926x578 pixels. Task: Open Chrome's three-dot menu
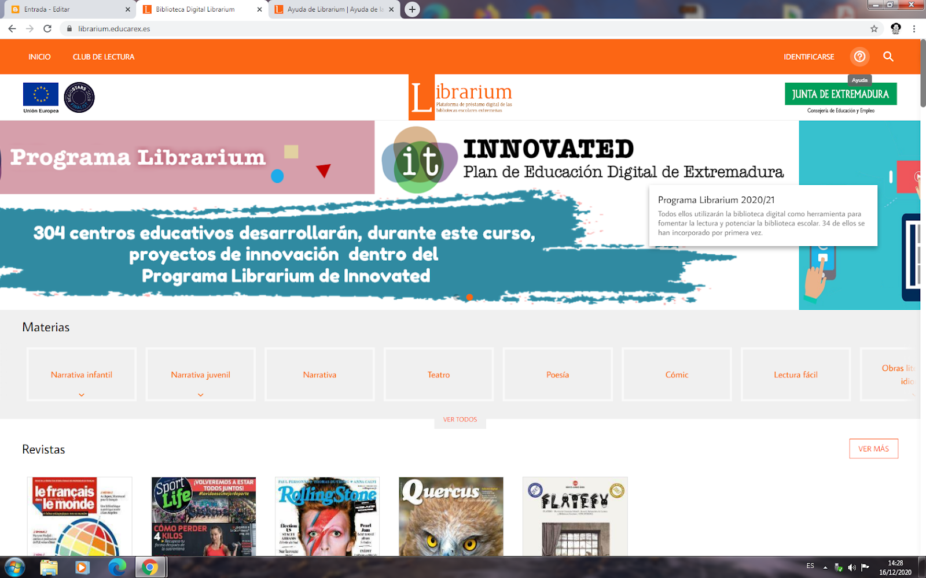click(914, 28)
